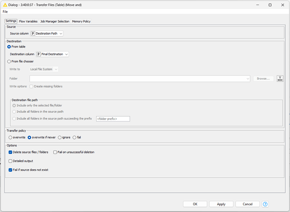Viewport: 290px width, 212px height.
Task: Open the File menu
Action: click(5, 11)
